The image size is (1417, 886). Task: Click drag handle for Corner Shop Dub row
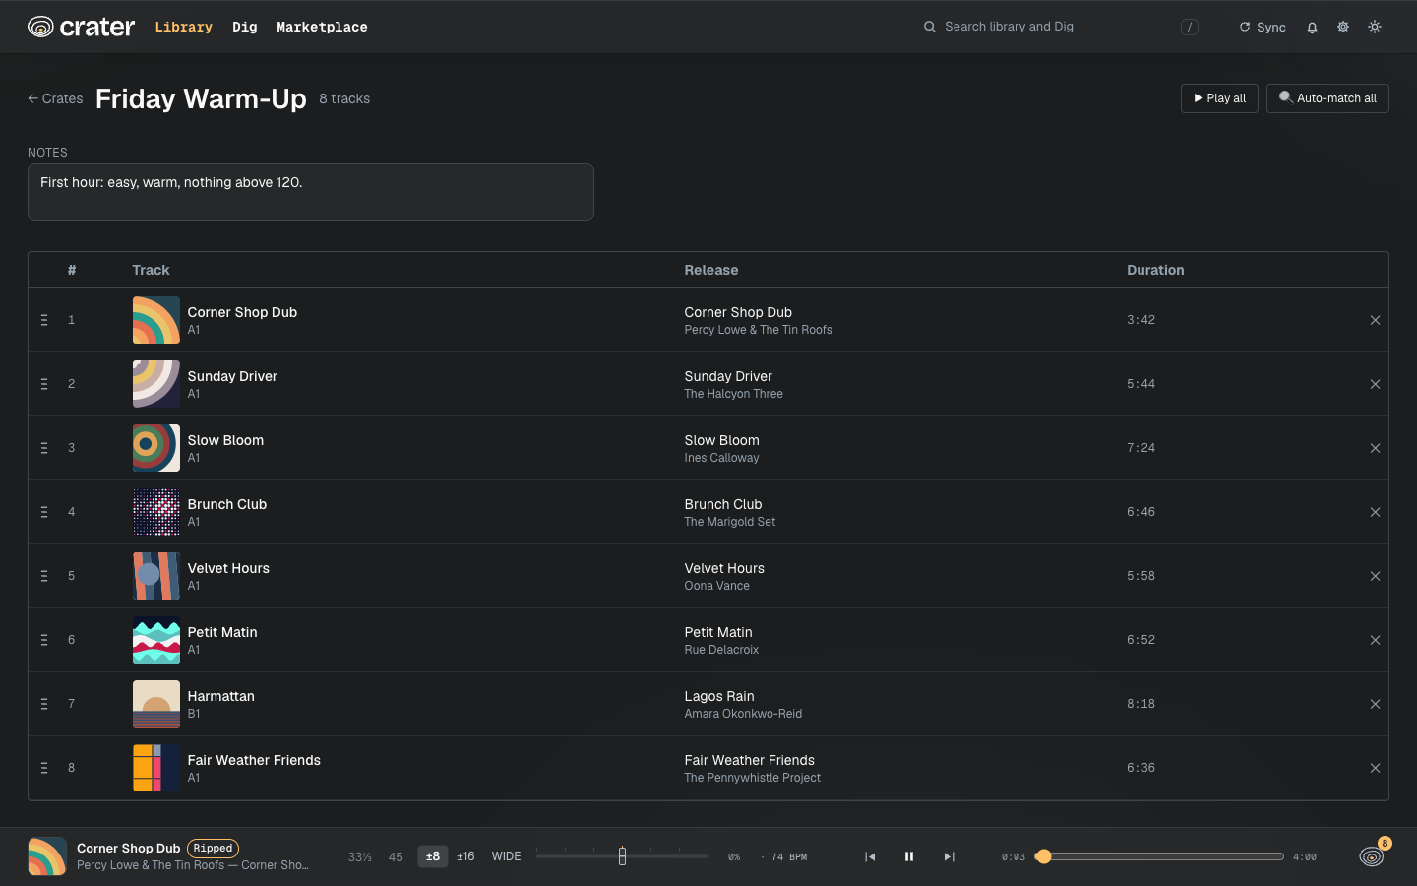pyautogui.click(x=44, y=320)
